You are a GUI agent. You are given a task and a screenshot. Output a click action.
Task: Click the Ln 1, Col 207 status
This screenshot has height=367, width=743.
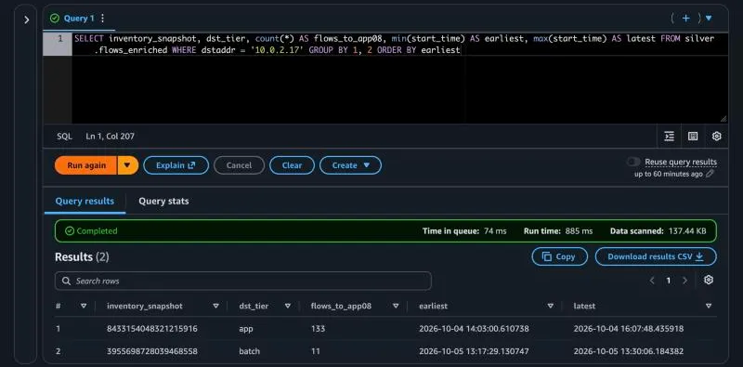[110, 136]
